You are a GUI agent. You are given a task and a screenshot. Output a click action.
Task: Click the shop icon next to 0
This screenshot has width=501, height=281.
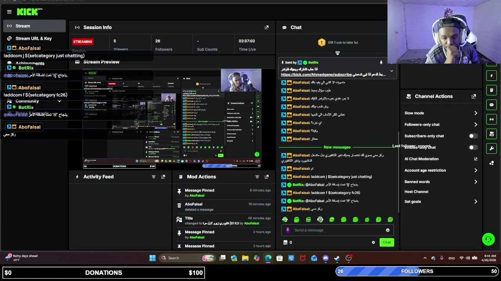point(285,242)
